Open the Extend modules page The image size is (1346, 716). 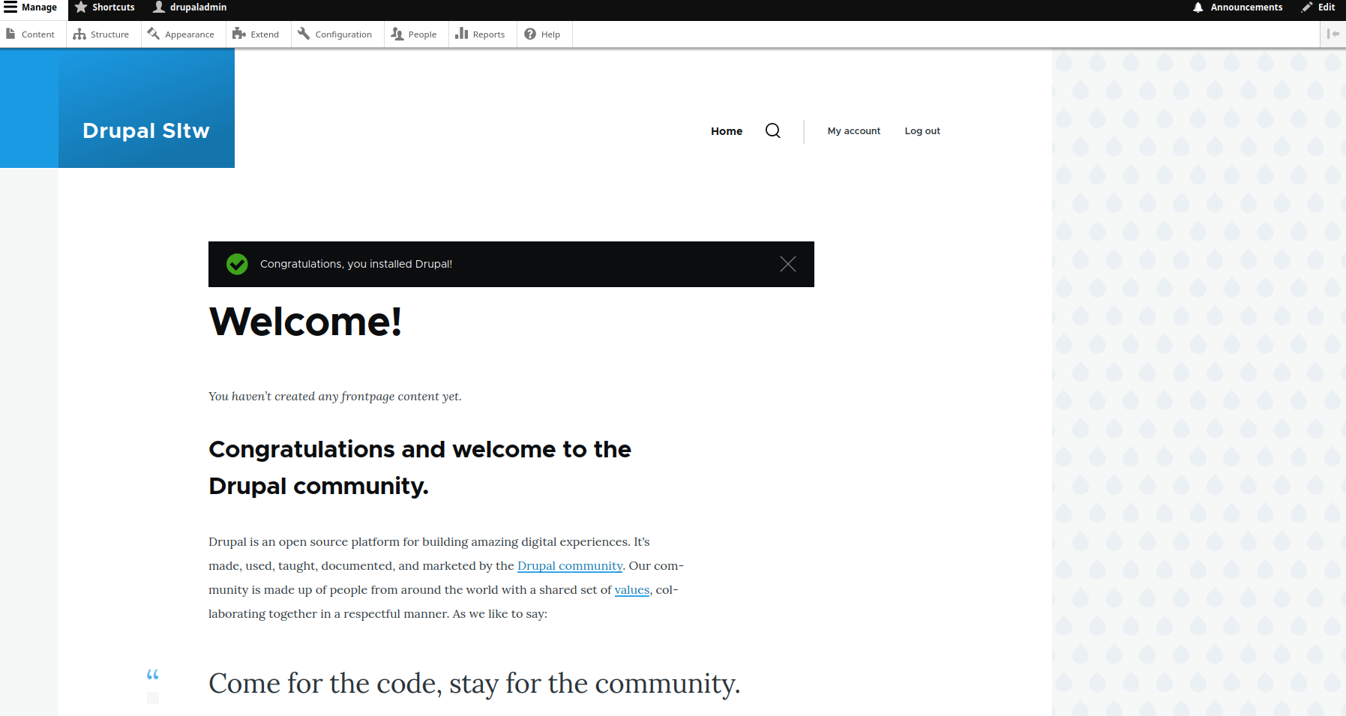256,34
